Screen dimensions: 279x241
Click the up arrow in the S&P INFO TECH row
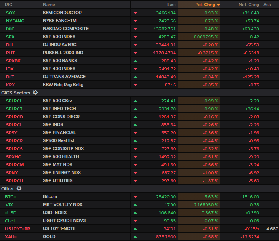click(136, 109)
